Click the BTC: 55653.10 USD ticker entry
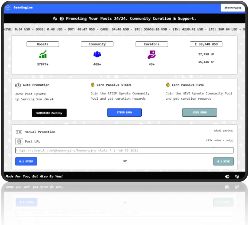The image size is (249, 225). (x=151, y=30)
